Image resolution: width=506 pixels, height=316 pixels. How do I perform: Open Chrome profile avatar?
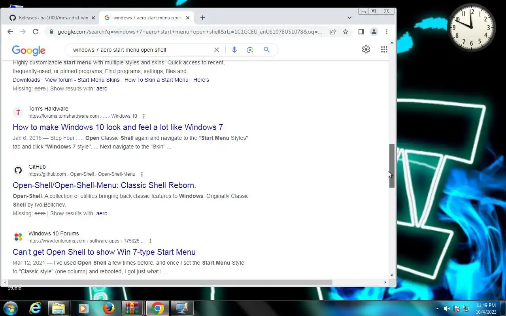(x=374, y=32)
